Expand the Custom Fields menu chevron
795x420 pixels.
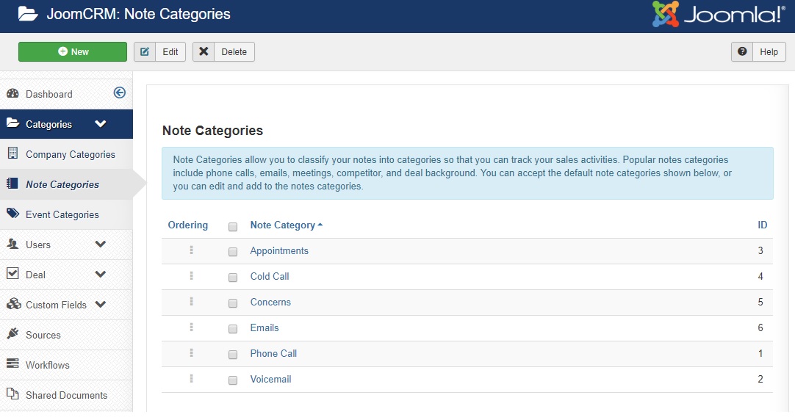(101, 305)
